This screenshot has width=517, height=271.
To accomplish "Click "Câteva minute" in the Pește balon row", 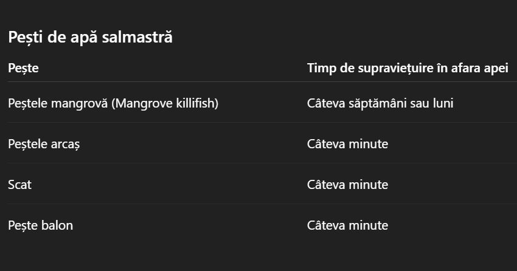I will point(347,225).
